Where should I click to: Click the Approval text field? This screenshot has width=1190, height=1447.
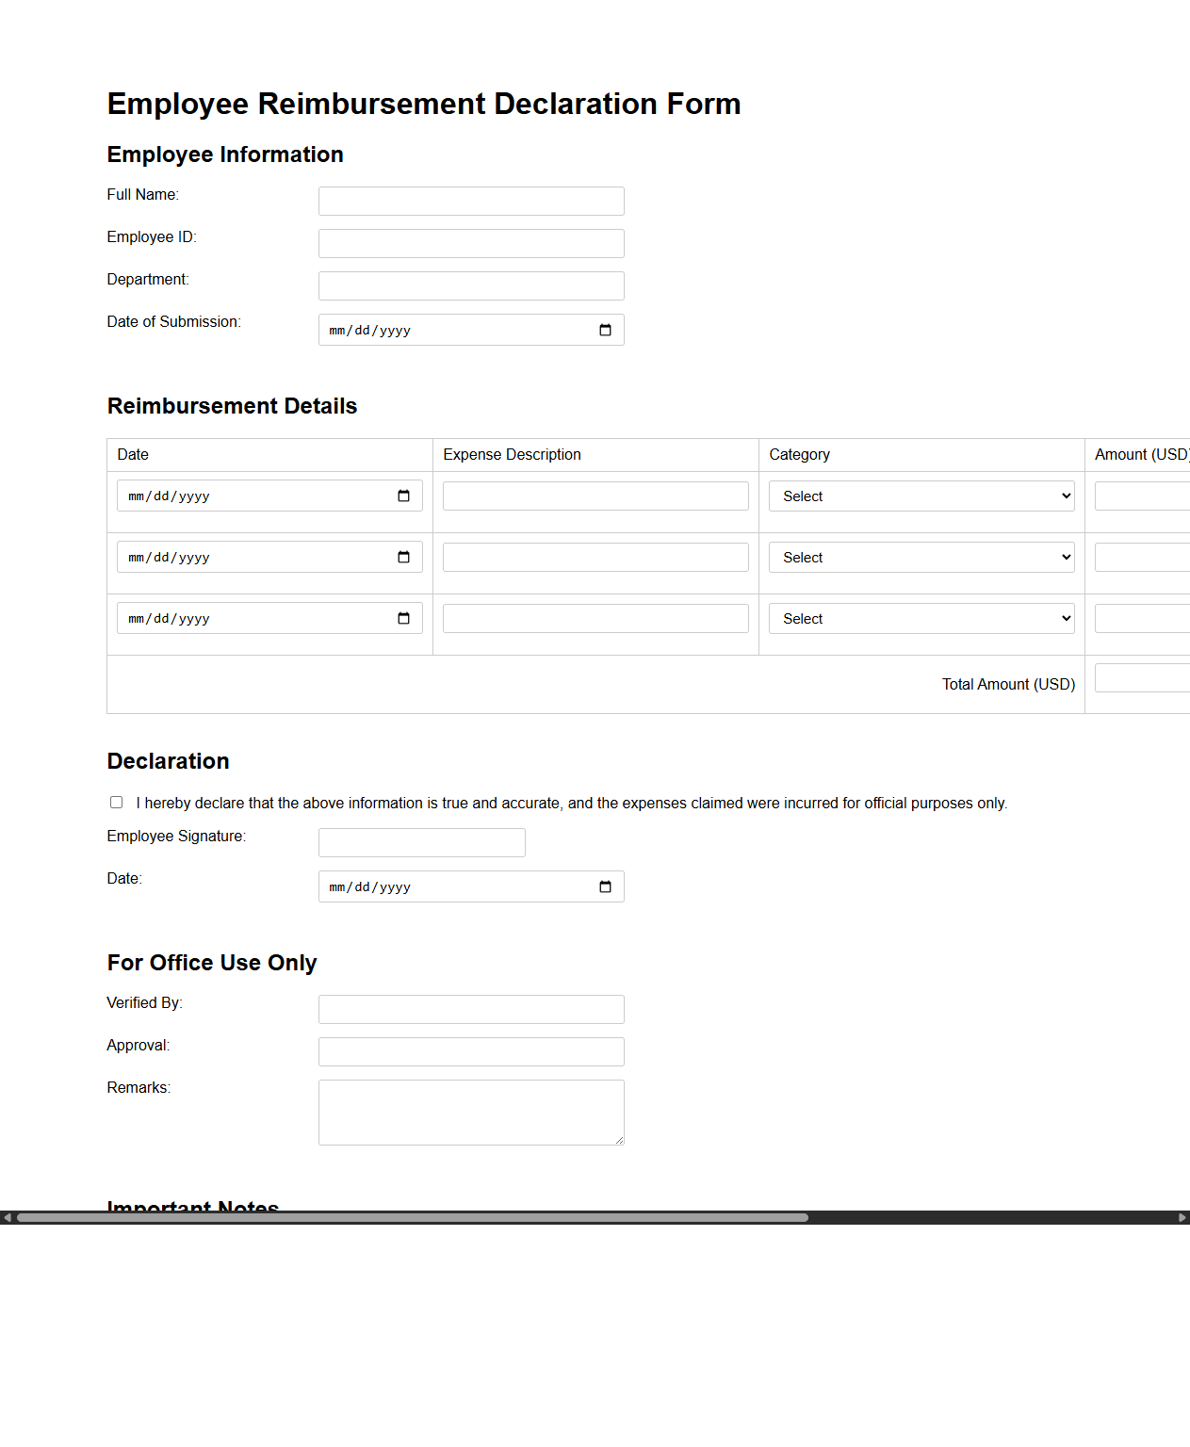[471, 1051]
